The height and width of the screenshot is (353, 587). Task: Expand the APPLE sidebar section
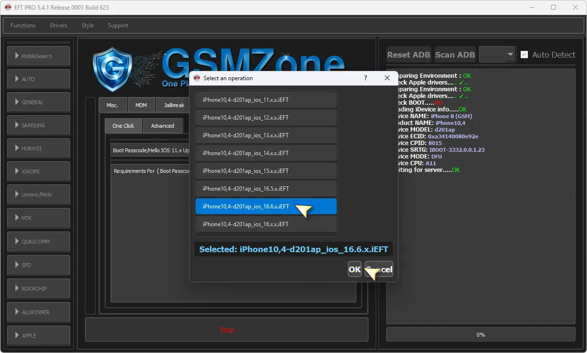point(38,335)
